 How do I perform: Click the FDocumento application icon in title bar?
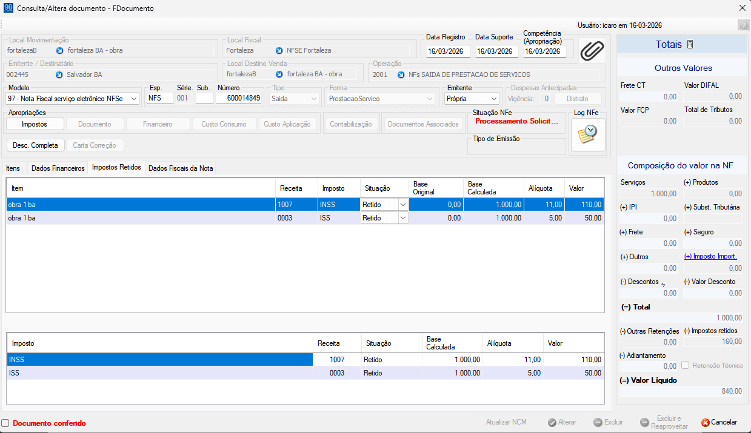[8, 8]
